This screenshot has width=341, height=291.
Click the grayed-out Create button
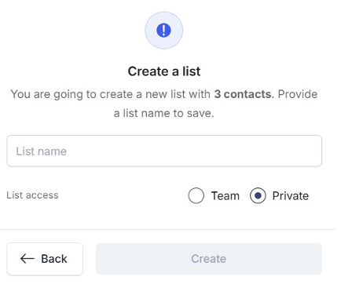tap(209, 259)
